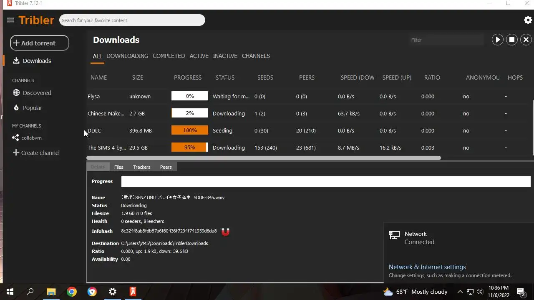Open Network & Internet settings link

point(427,267)
